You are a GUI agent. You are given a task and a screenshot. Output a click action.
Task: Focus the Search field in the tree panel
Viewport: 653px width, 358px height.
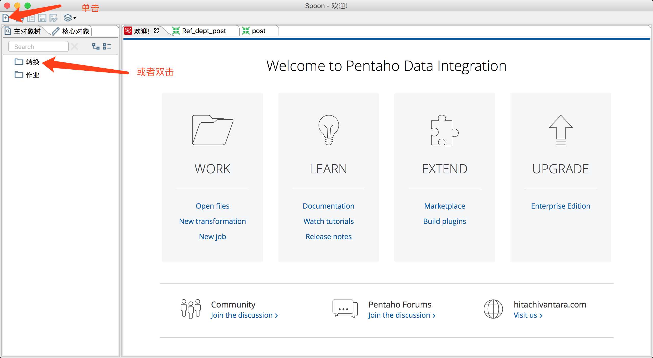[39, 47]
